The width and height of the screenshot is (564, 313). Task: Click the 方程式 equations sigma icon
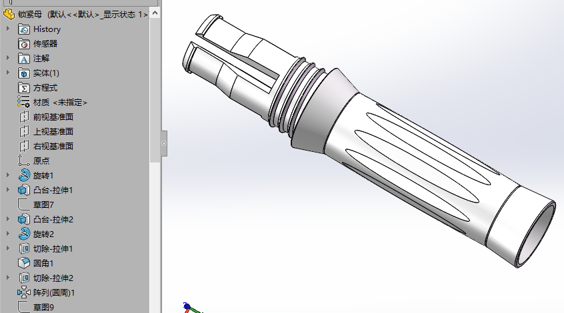tap(24, 88)
